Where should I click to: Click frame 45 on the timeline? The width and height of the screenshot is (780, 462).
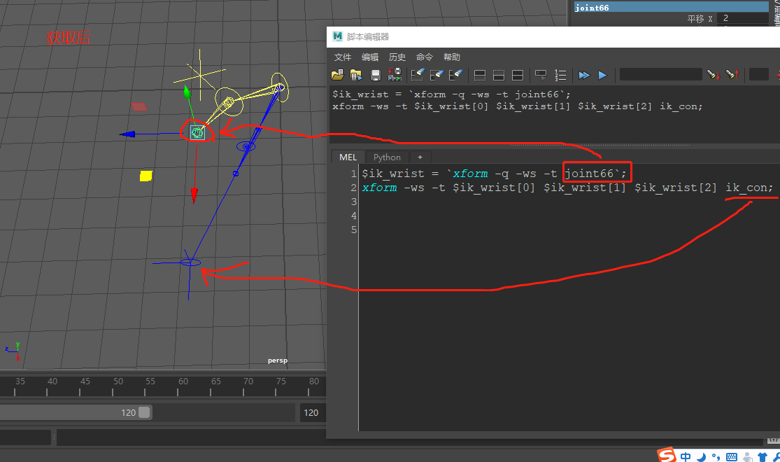point(85,381)
